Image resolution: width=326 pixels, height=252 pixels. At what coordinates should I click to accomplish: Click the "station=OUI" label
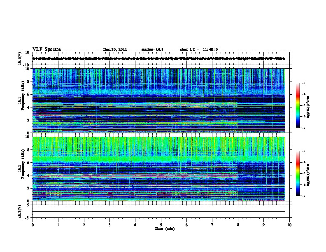click(152, 49)
